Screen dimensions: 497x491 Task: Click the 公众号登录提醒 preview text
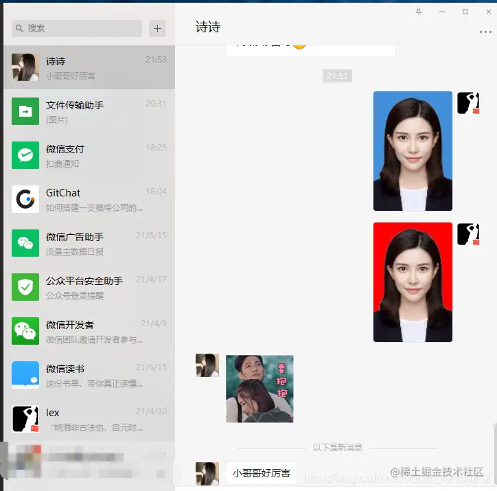[x=75, y=296]
